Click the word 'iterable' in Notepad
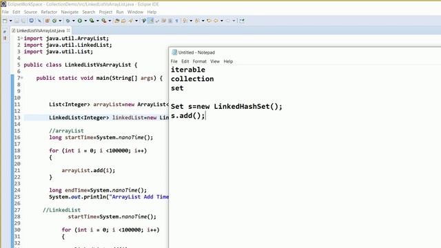 188,70
